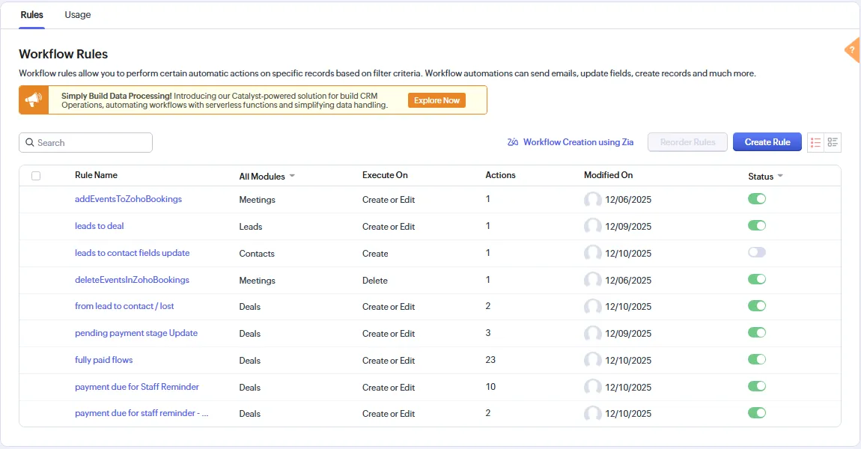Tick the select-all checkbox in table header
Image resolution: width=861 pixels, height=449 pixels.
coord(36,176)
